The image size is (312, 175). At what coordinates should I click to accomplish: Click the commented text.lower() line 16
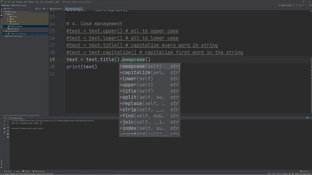tap(122, 38)
